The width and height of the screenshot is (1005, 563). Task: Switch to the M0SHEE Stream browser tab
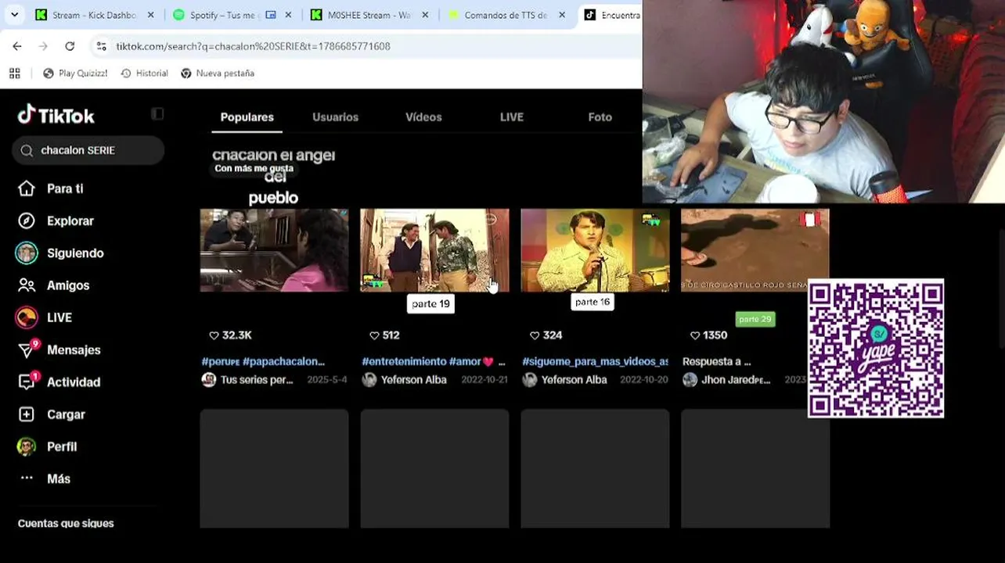tap(369, 15)
